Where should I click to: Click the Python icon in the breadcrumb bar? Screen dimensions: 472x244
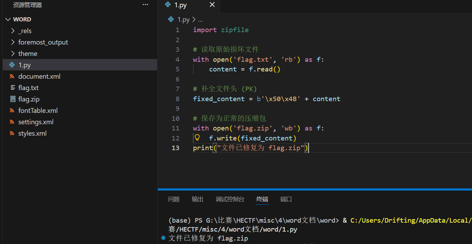coord(171,19)
